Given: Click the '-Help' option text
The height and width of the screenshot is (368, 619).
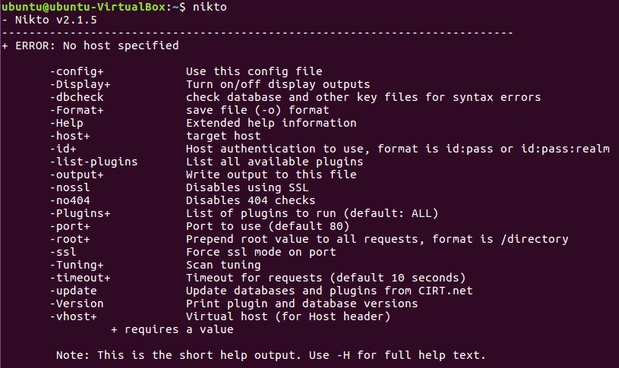Looking at the screenshot, I should [x=67, y=123].
